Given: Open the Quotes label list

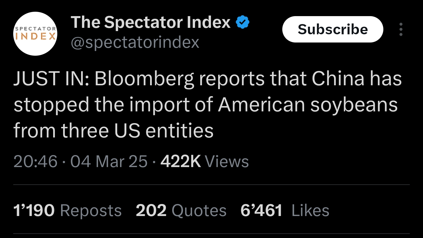Looking at the screenshot, I should click(199, 210).
